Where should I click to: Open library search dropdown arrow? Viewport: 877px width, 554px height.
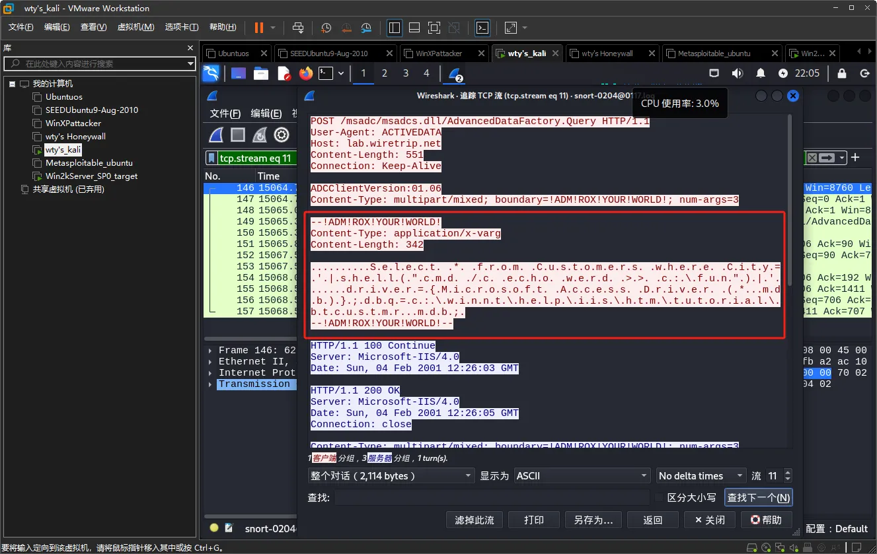pos(190,64)
